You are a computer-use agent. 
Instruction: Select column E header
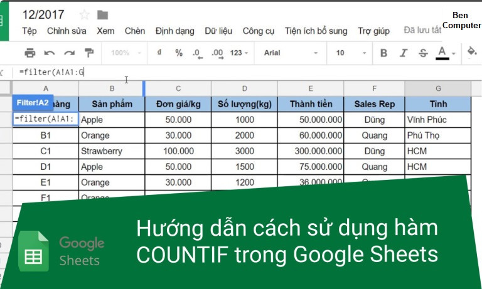point(311,89)
